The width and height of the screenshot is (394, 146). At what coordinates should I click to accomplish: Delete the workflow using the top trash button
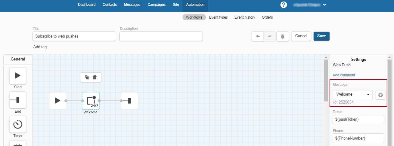283,36
